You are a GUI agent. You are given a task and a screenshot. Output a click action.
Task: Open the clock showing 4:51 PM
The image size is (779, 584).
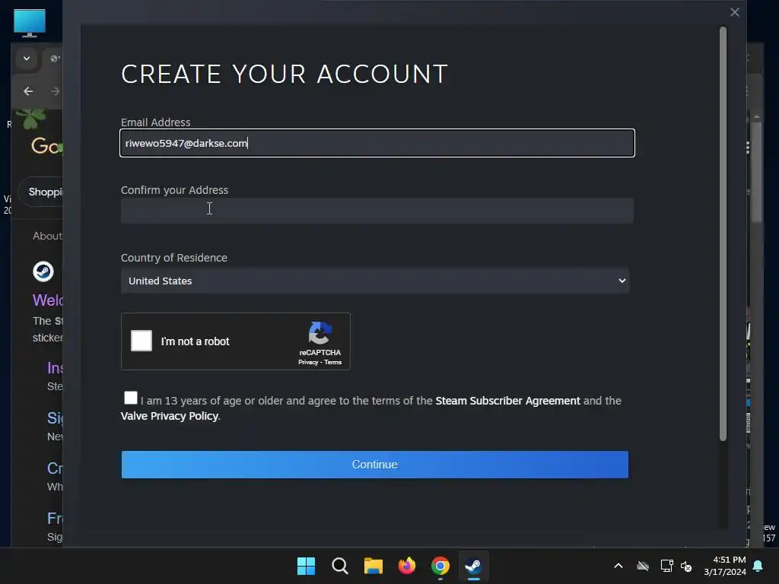click(725, 566)
